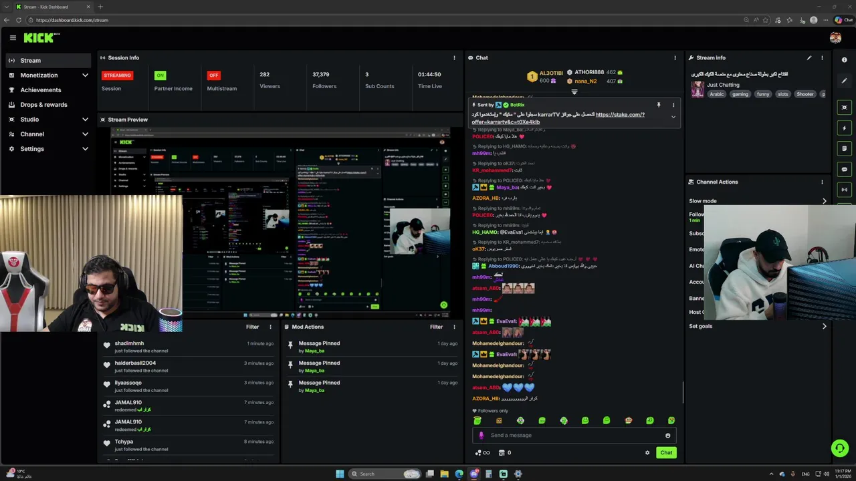Open the hamburger menu beside the Kick logo
This screenshot has height=481, width=856.
point(13,38)
